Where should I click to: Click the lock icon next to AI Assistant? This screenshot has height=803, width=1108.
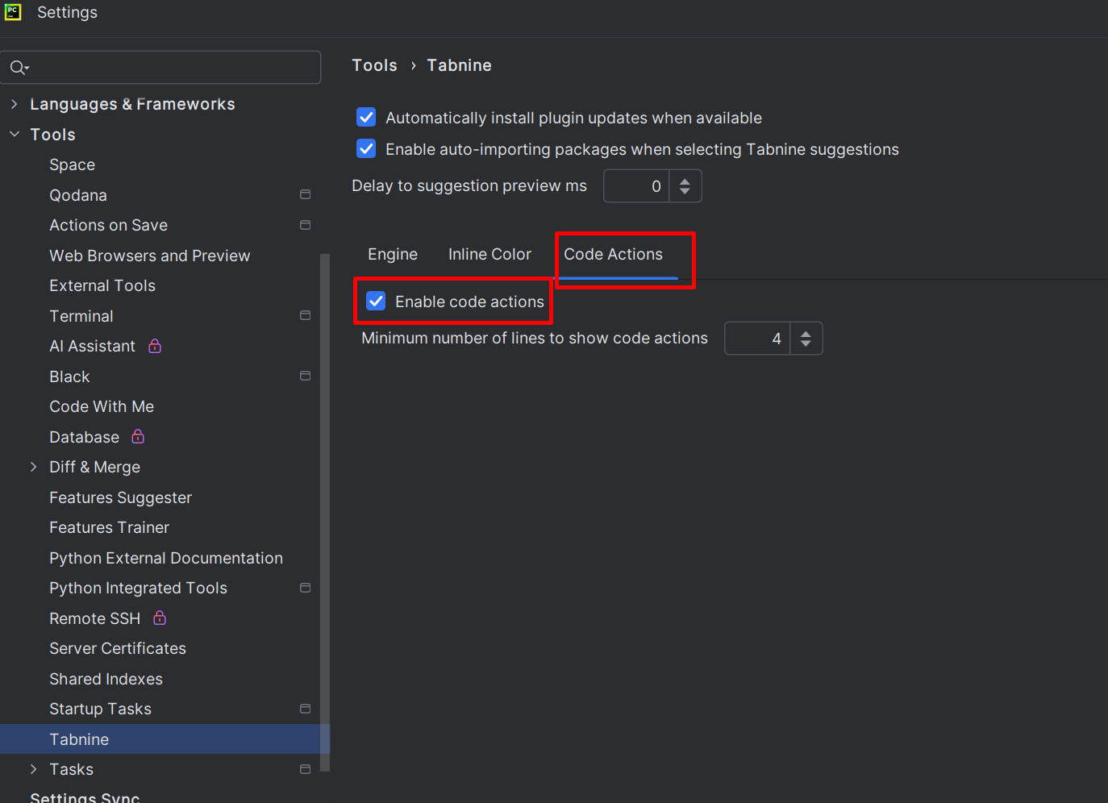tap(154, 346)
